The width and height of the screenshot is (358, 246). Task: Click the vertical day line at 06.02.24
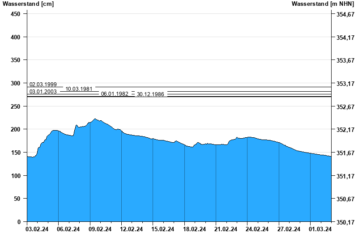(59, 176)
